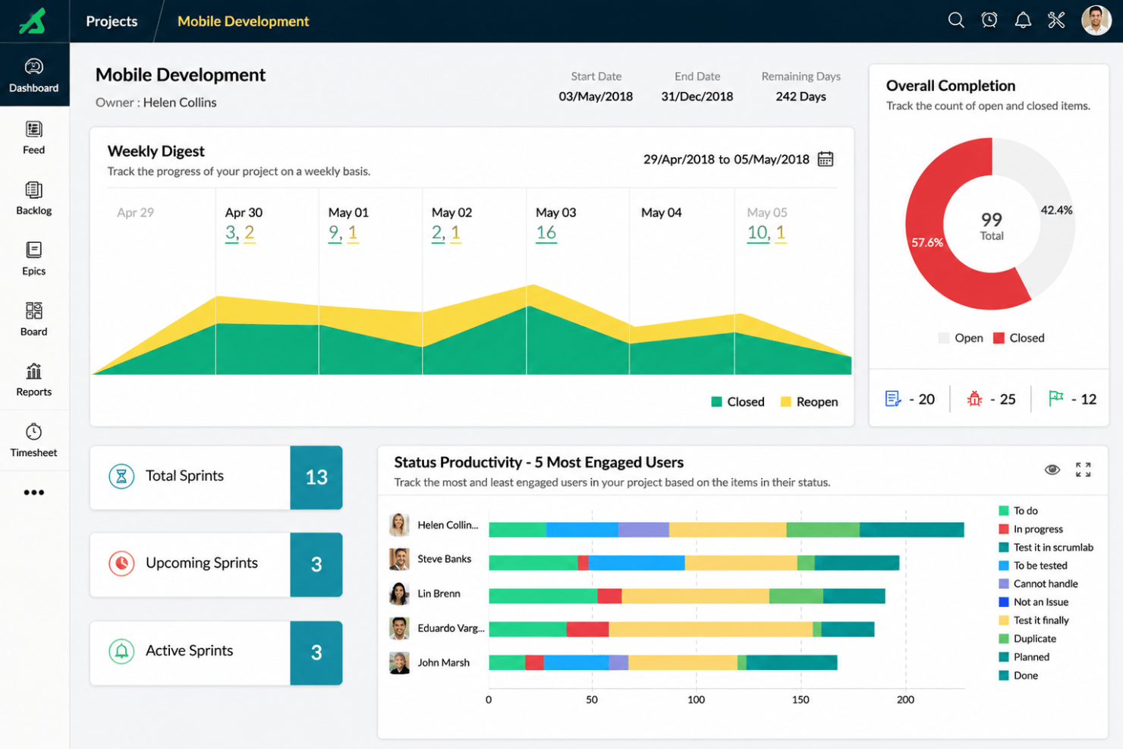
Task: Click the green Zoho Sprints logo
Action: pyautogui.click(x=33, y=21)
